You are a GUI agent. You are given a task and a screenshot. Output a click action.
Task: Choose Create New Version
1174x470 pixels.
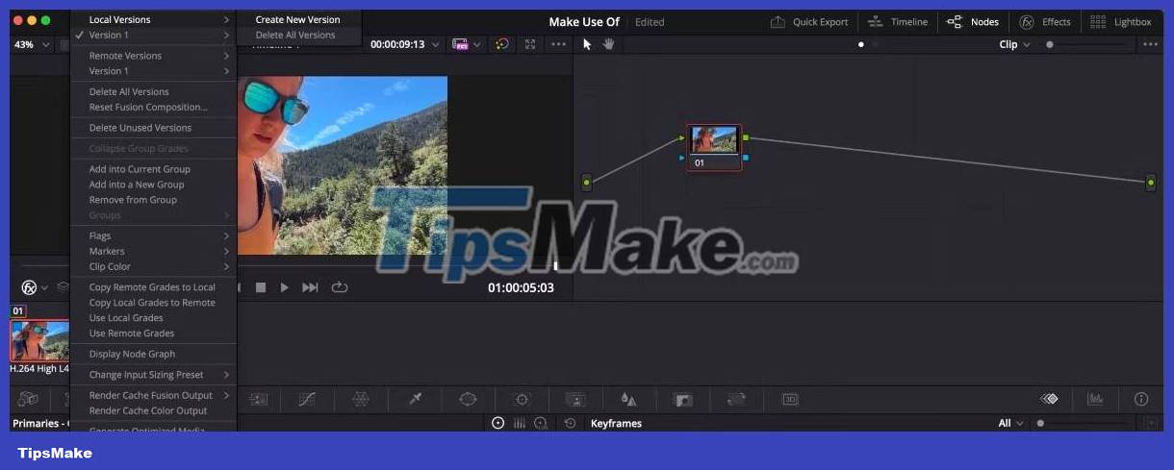(x=299, y=19)
